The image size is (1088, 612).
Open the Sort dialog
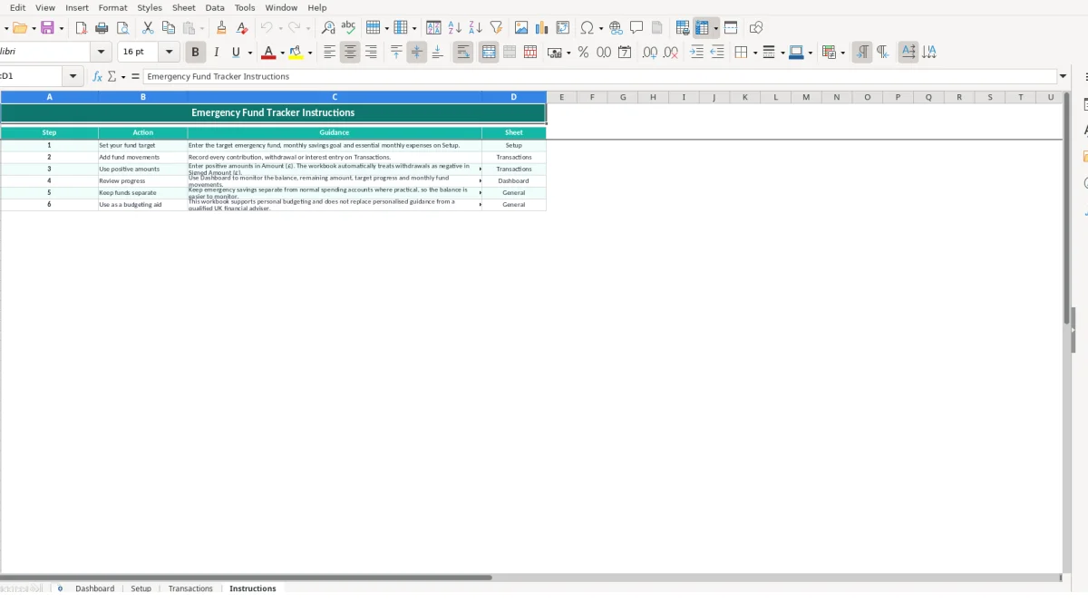tap(433, 28)
